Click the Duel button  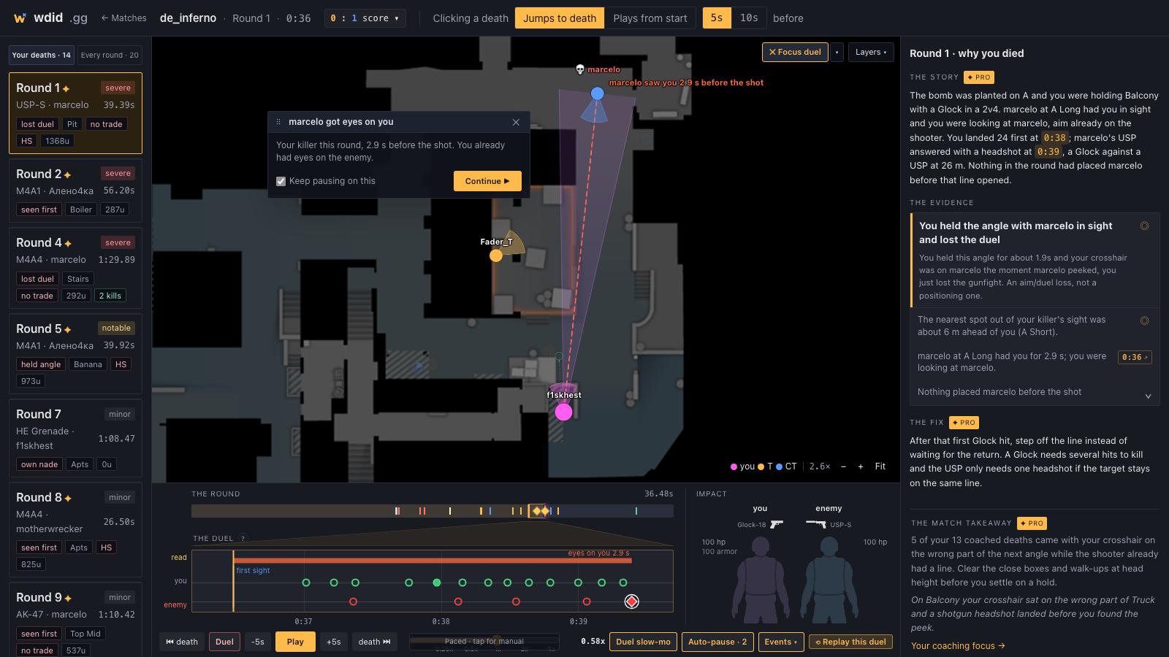[224, 642]
